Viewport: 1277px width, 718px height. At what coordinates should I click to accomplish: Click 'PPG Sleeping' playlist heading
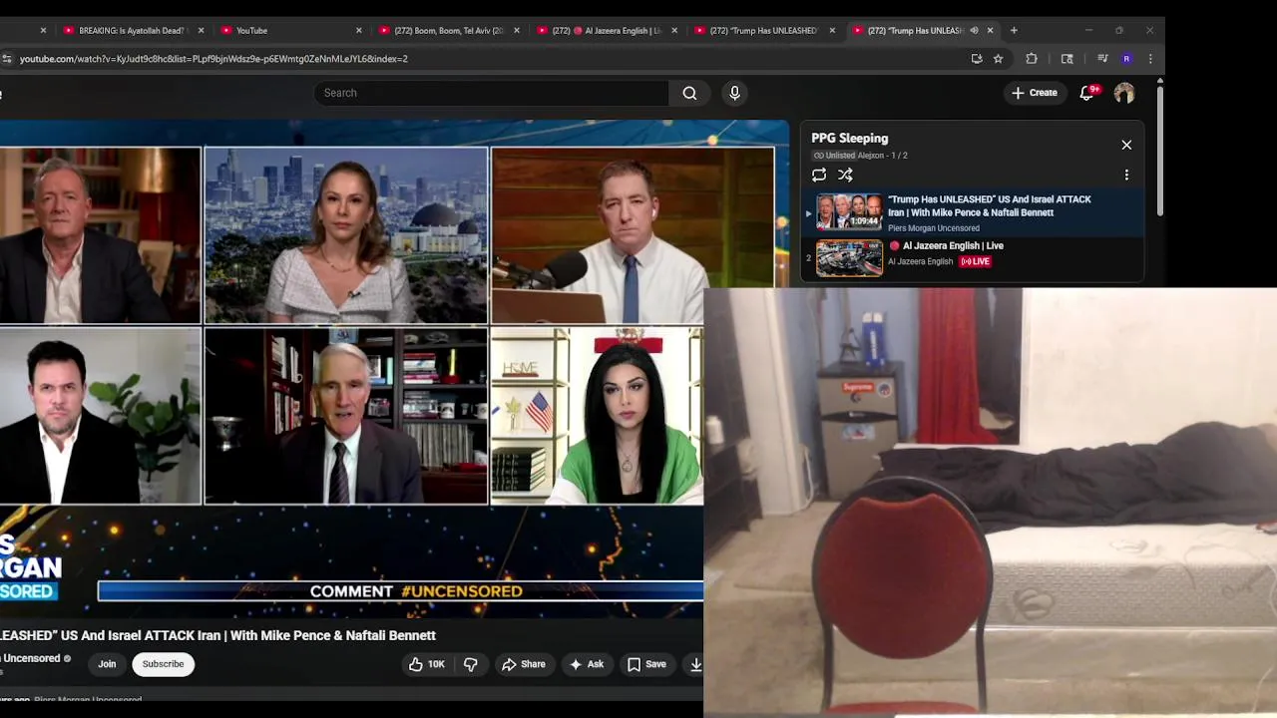(x=849, y=139)
